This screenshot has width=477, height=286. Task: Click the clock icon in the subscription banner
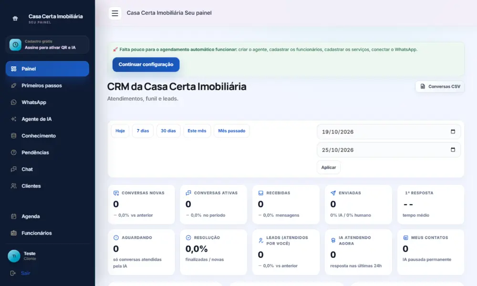pos(15,45)
